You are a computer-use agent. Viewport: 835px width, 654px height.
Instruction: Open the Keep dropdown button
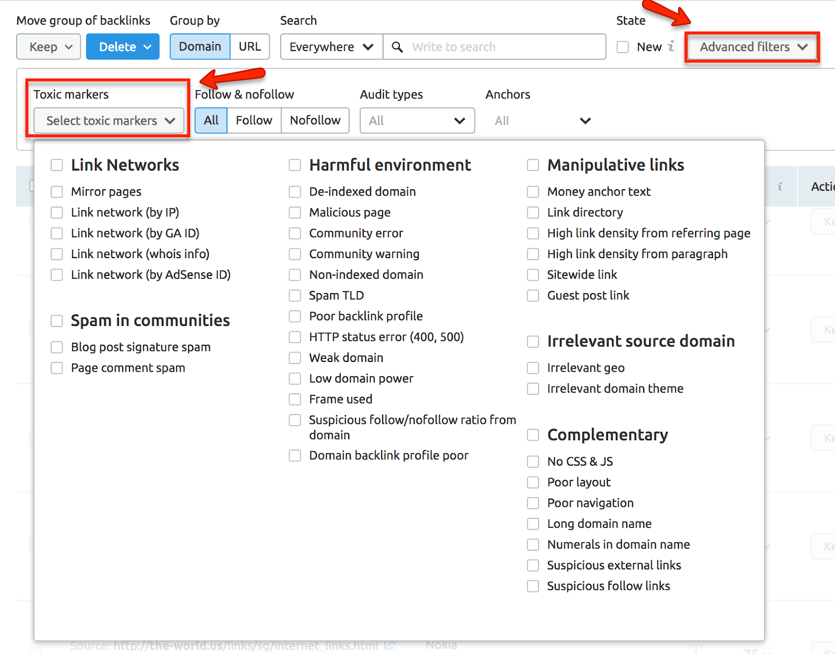(x=49, y=47)
